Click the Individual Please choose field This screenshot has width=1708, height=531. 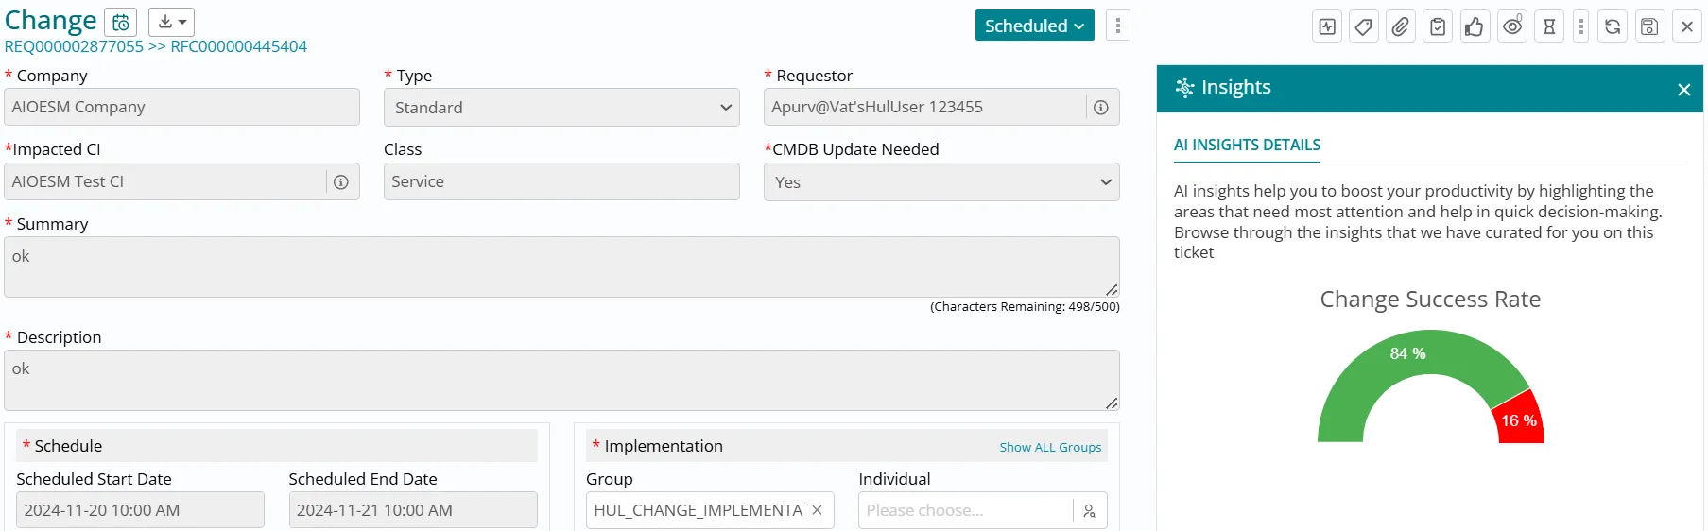coord(964,510)
